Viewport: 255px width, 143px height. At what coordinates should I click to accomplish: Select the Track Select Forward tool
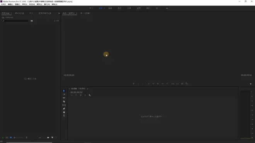tap(64, 94)
